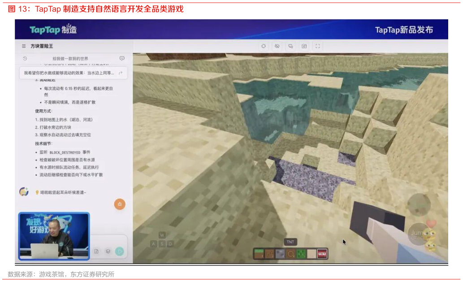The image size is (463, 282).
Task: Click the chat title 给我做一款我的世界
Action: (x=70, y=58)
